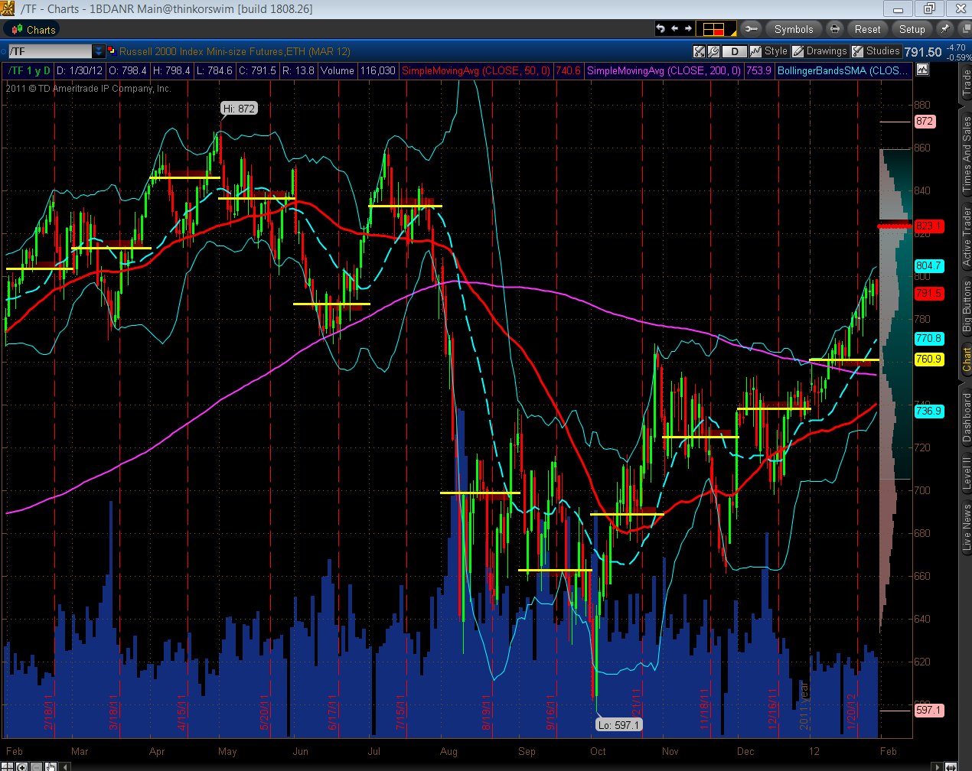
Task: Click the 804.7 cyan price label
Action: (x=928, y=265)
